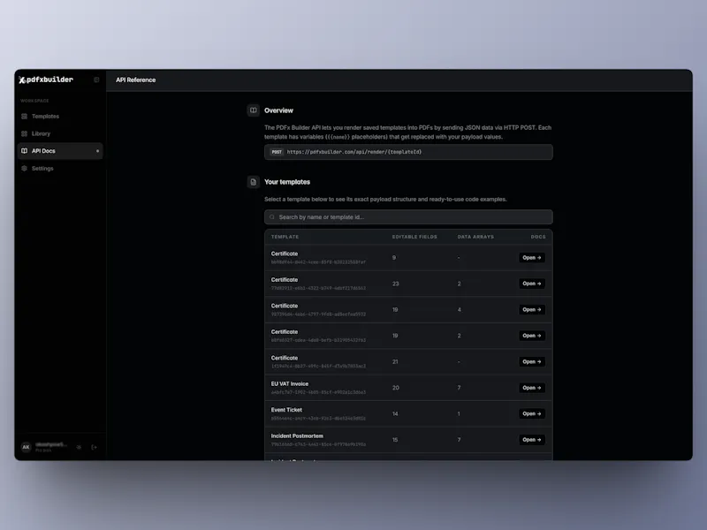Open Certificate with 19 fields and 4 arrays
Screen dimensions: 707x530
[x=532, y=310]
